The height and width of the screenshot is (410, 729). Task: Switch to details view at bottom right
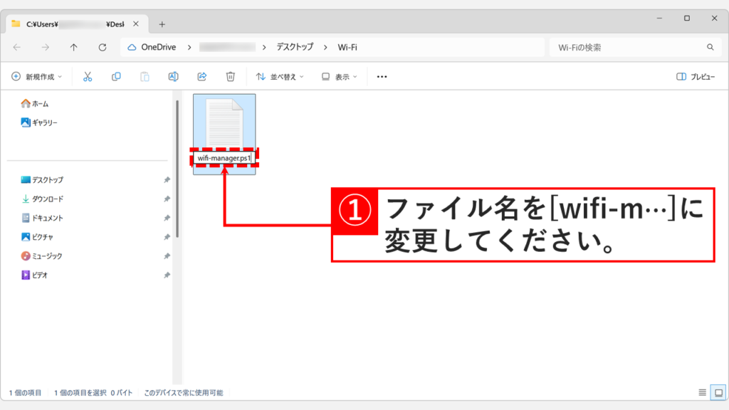[703, 392]
